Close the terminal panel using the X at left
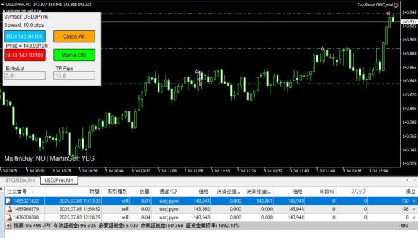This screenshot has width=418, height=238. pos(1,188)
